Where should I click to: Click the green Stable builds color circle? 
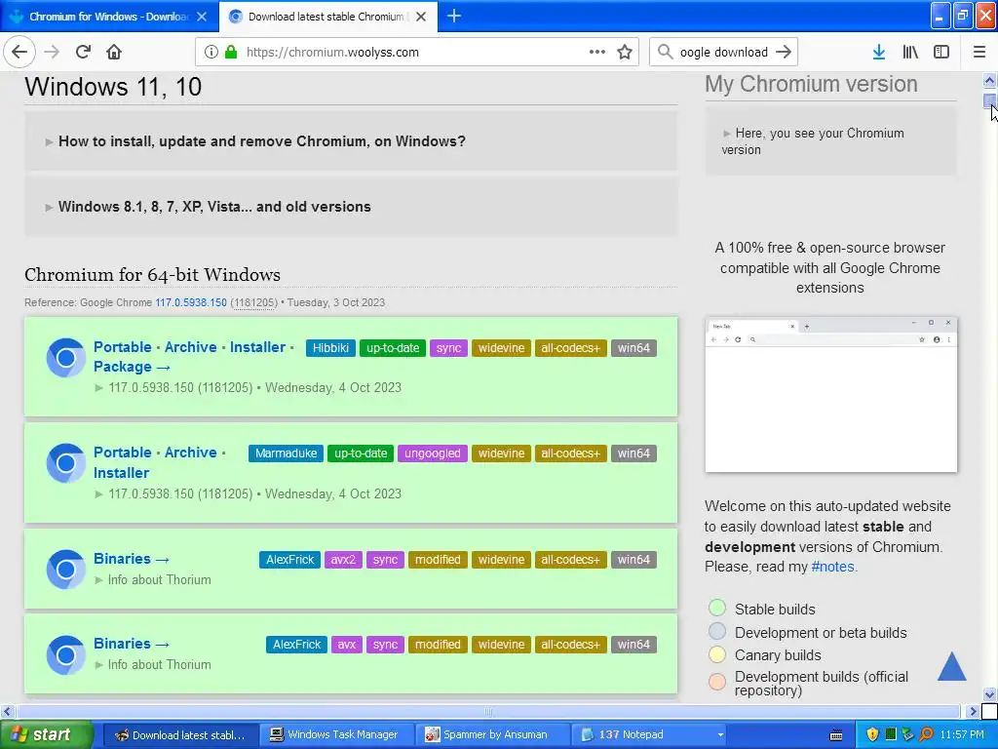(717, 608)
